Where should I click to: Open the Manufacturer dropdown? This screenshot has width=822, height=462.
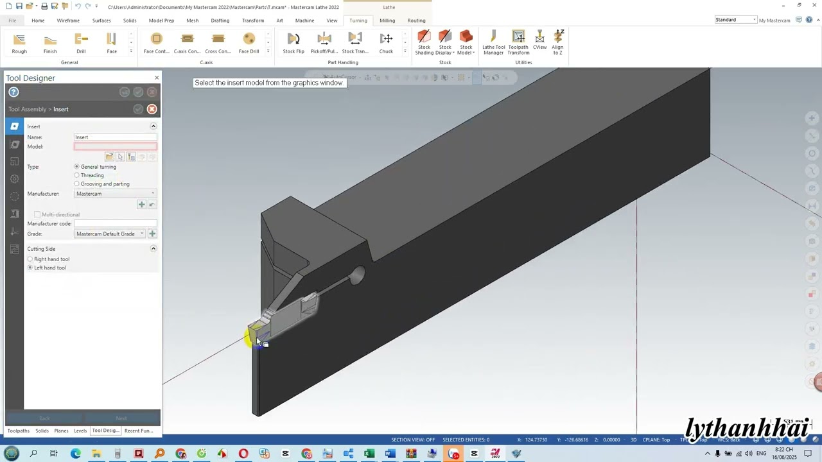tap(116, 194)
